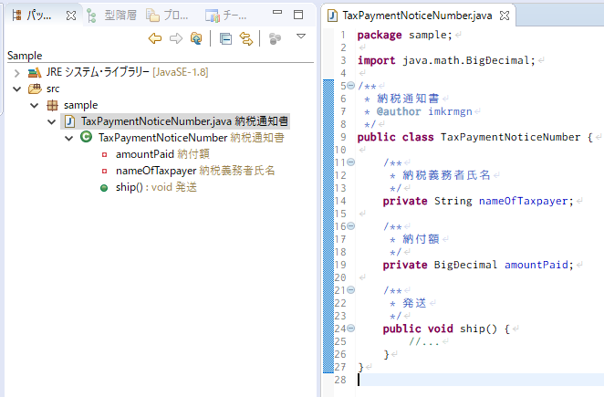Click the private field icon beside nameOfTaxpayer
The width and height of the screenshot is (604, 397).
104,171
